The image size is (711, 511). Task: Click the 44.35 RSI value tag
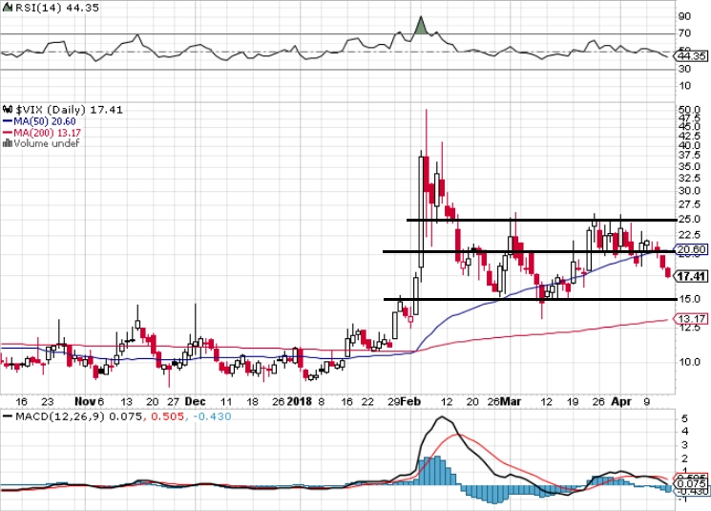[x=692, y=56]
